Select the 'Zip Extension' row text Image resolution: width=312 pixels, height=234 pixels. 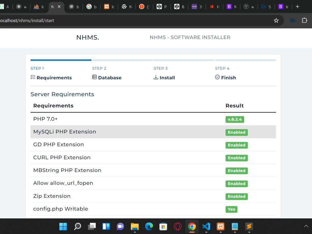[x=52, y=196]
